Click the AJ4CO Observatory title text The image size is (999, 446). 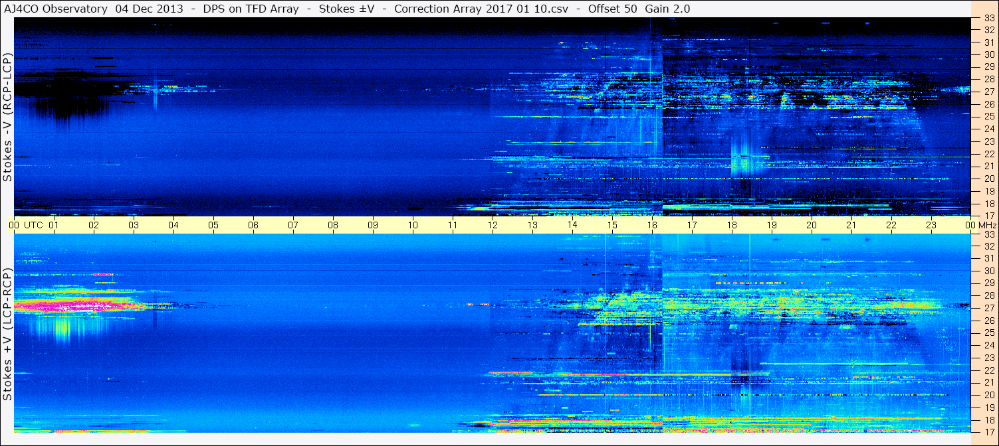(x=55, y=9)
